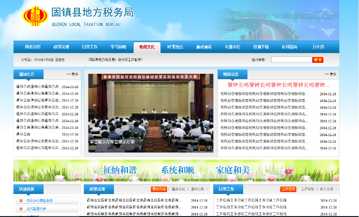Switch to the 工作计划 tab
359x217 pixels.
point(307,189)
